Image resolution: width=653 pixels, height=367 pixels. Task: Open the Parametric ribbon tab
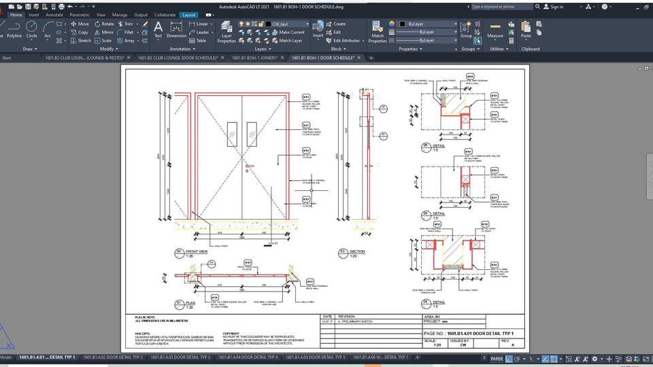pyautogui.click(x=80, y=15)
